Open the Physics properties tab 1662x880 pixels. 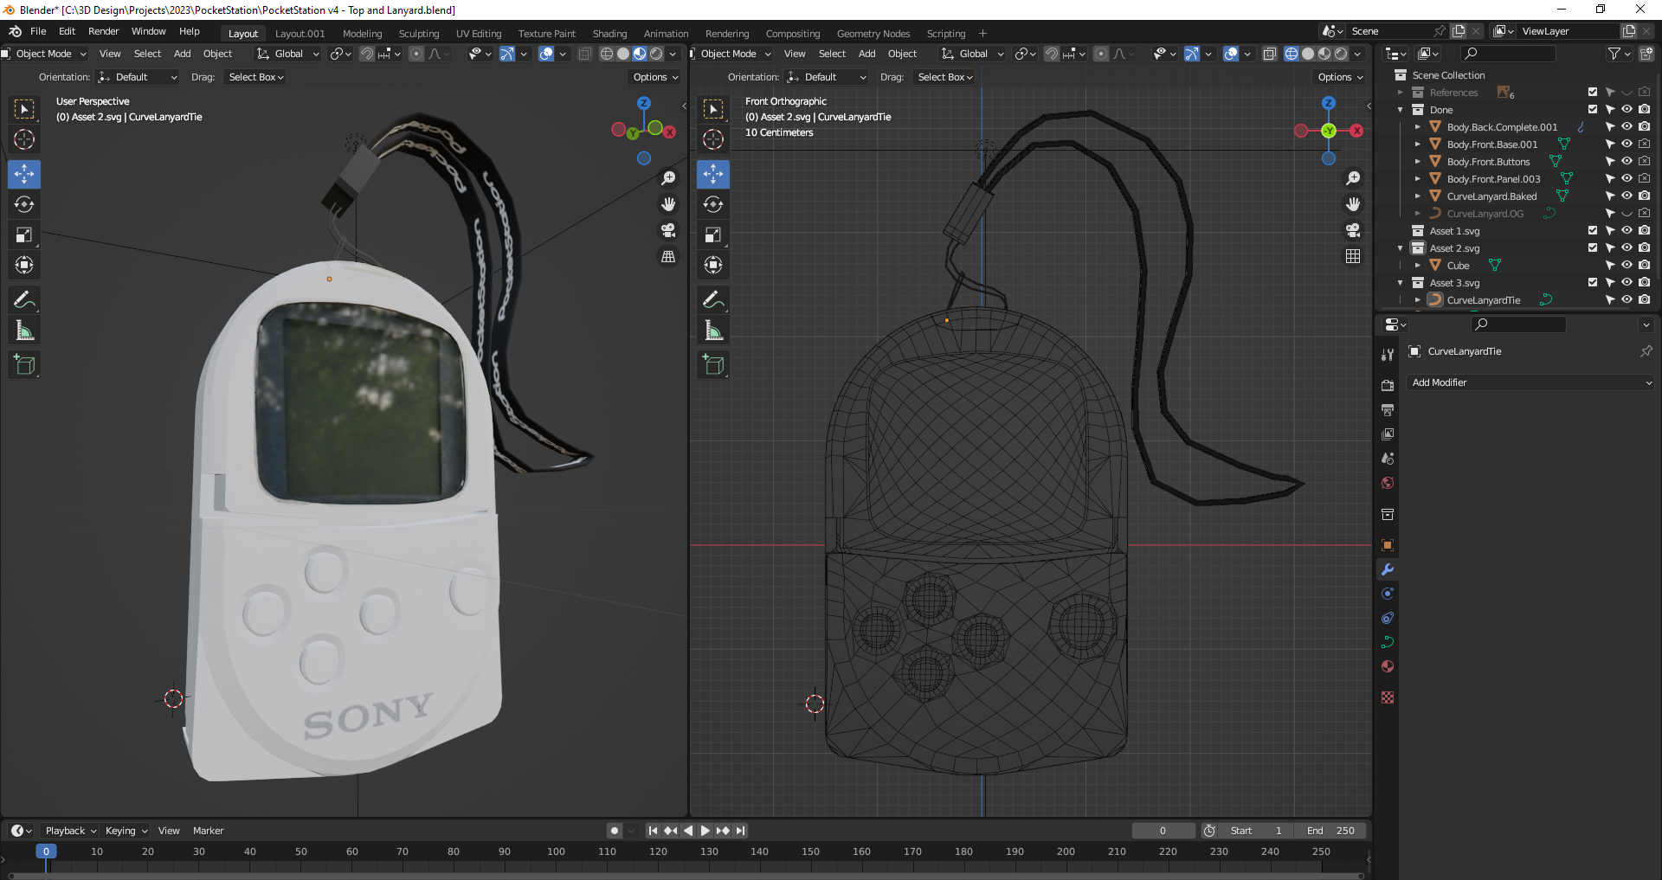click(x=1388, y=618)
